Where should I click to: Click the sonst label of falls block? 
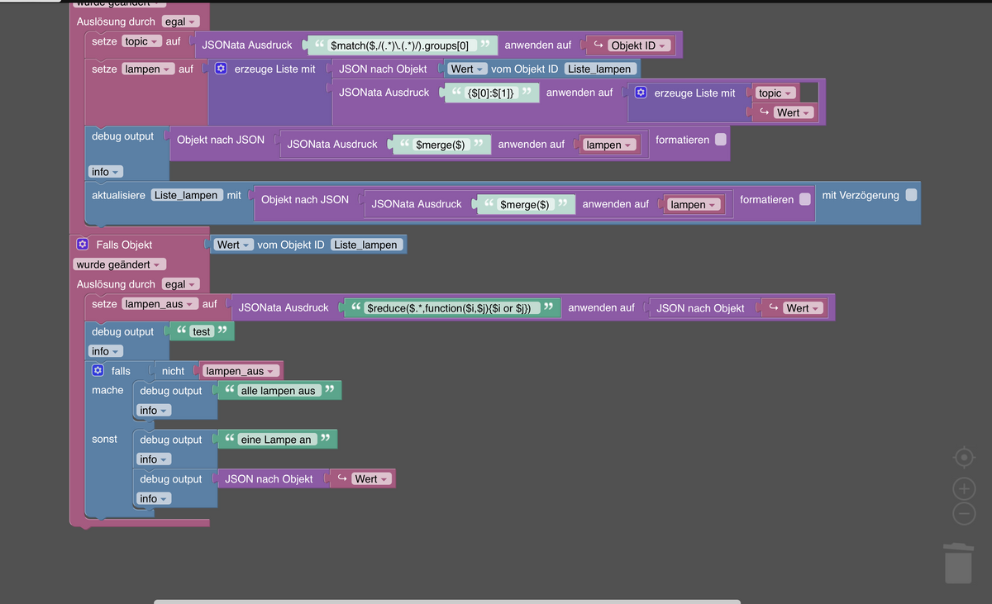click(104, 439)
